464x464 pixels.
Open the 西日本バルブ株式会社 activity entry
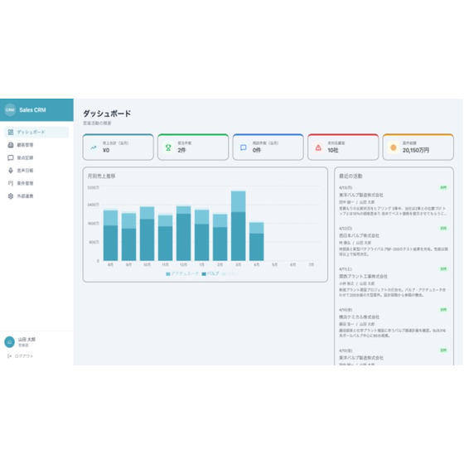[359, 235]
